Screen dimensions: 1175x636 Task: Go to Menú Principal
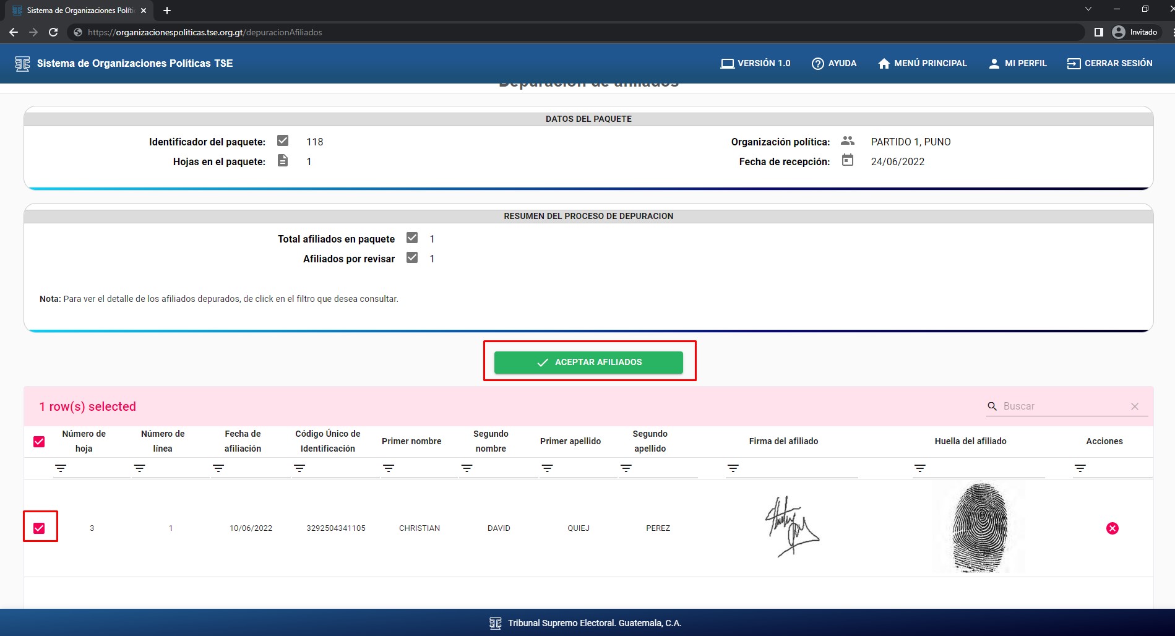point(922,64)
